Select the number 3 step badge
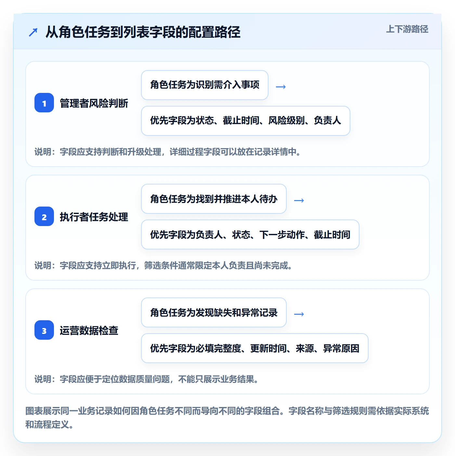The image size is (455, 456). click(44, 330)
